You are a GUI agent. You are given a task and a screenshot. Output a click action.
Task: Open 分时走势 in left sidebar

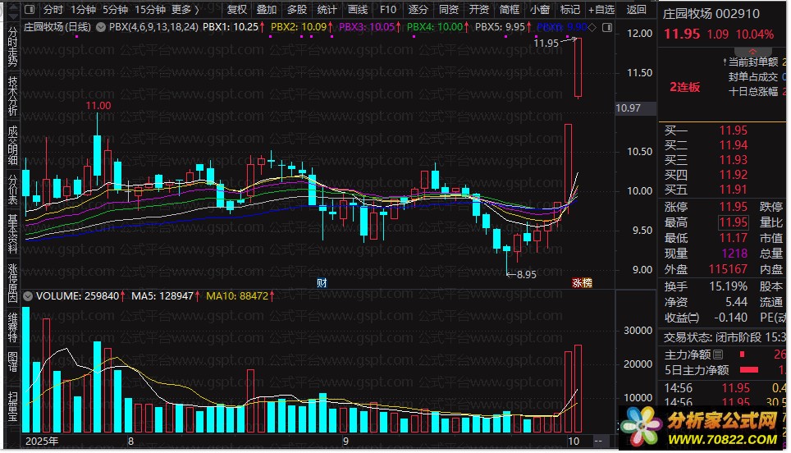[x=12, y=47]
